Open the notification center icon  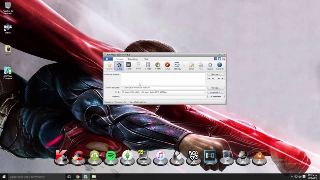304,177
